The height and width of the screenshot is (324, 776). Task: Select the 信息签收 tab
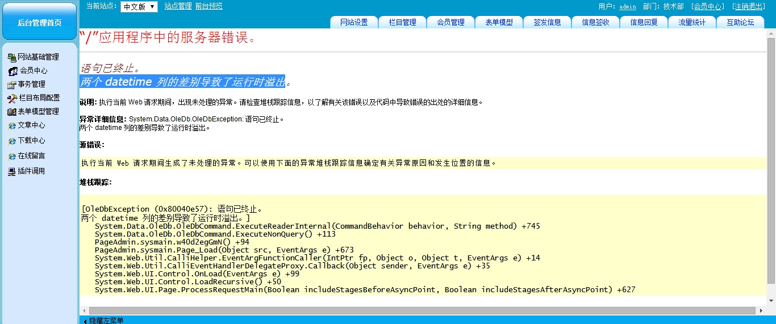click(595, 22)
